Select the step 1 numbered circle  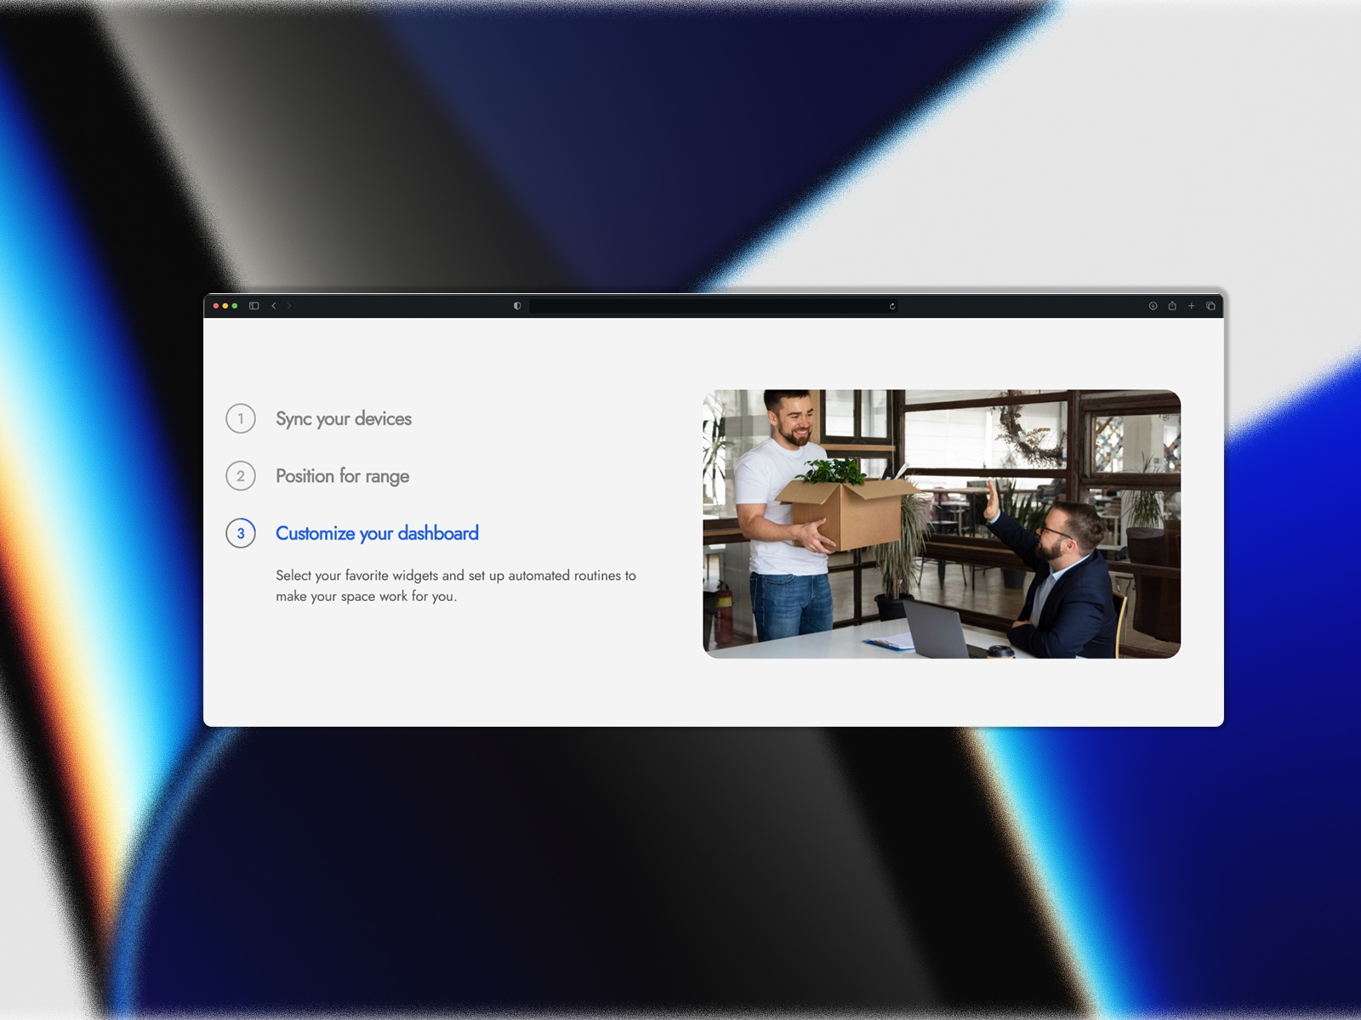[x=241, y=418]
